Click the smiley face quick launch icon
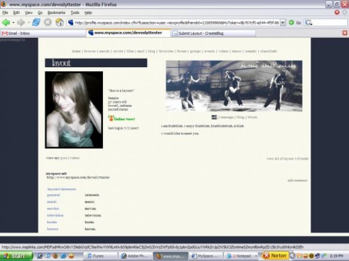This screenshot has height=261, width=349. click(71, 256)
